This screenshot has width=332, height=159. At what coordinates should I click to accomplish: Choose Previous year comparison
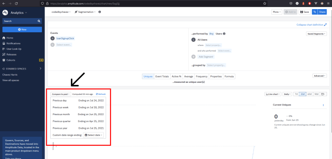pyautogui.click(x=78, y=128)
